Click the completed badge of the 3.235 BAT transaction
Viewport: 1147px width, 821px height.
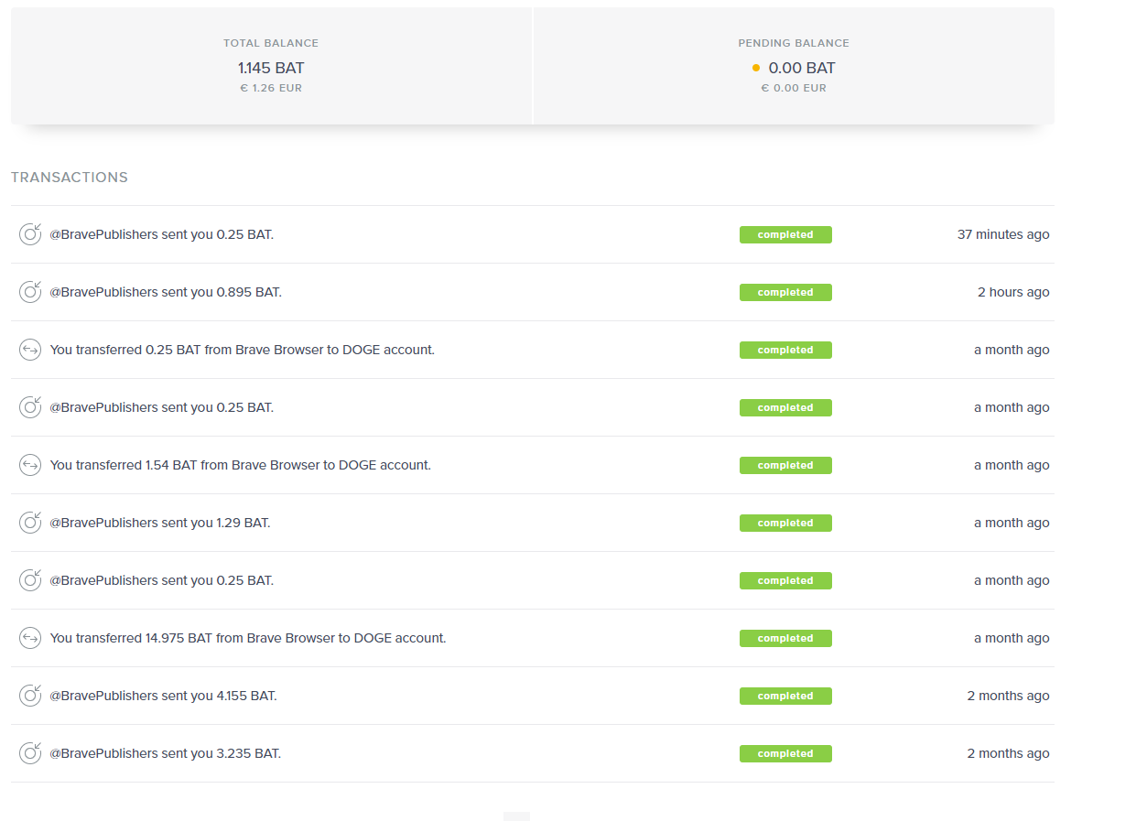pyautogui.click(x=785, y=753)
